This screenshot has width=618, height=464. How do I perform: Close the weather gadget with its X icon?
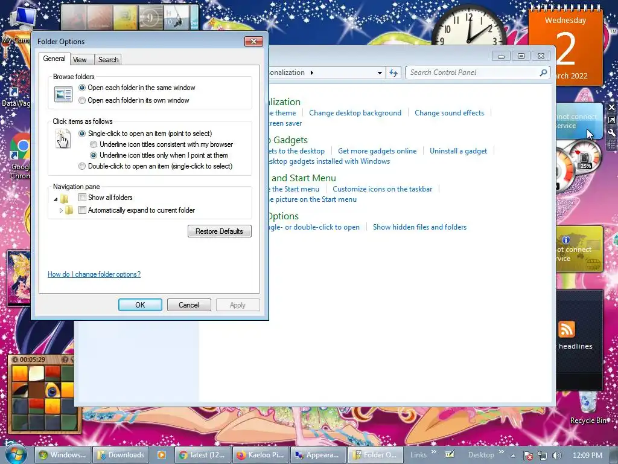611,108
